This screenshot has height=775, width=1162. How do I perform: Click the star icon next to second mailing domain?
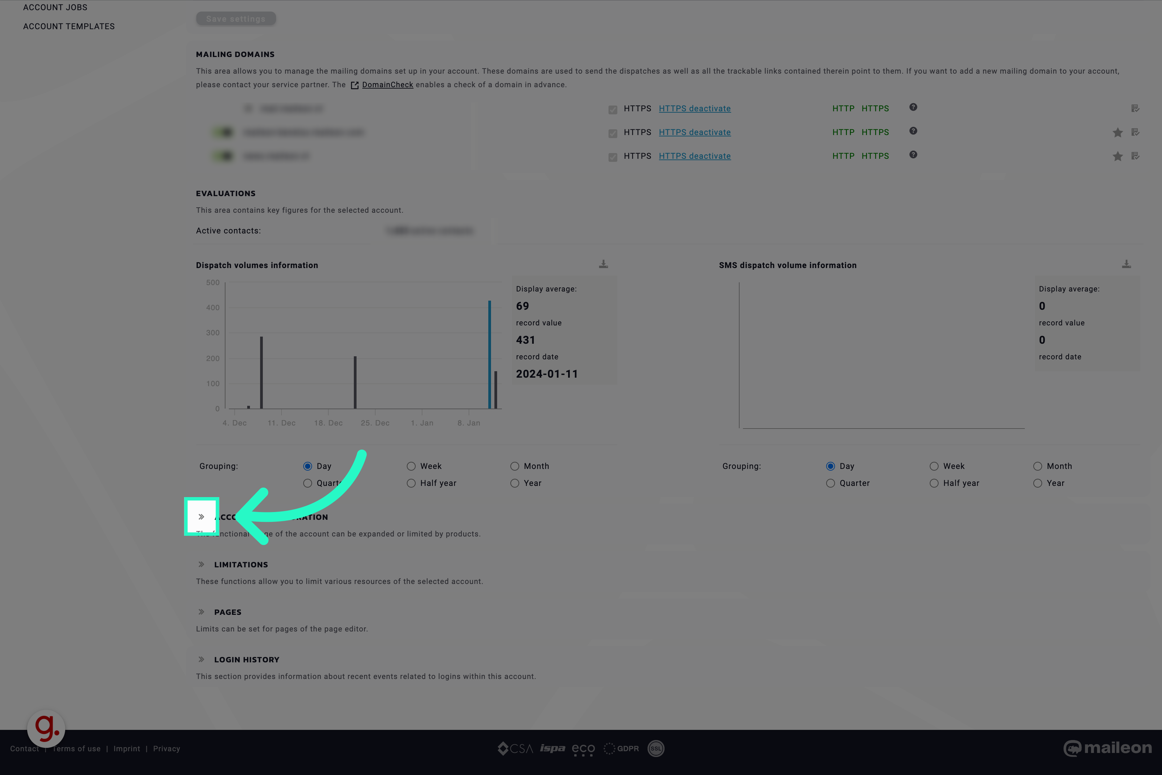[x=1118, y=132]
